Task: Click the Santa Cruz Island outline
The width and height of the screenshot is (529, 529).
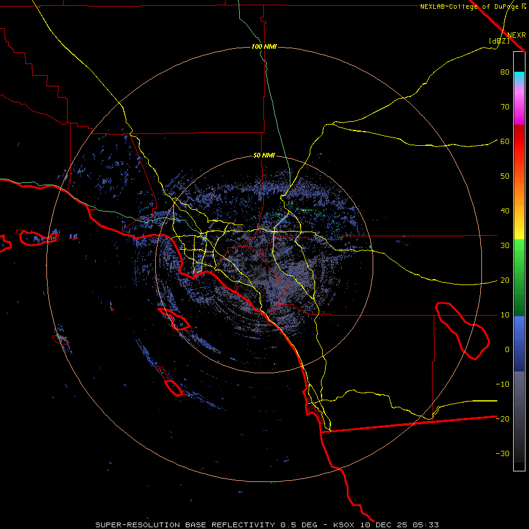Action: (37, 237)
